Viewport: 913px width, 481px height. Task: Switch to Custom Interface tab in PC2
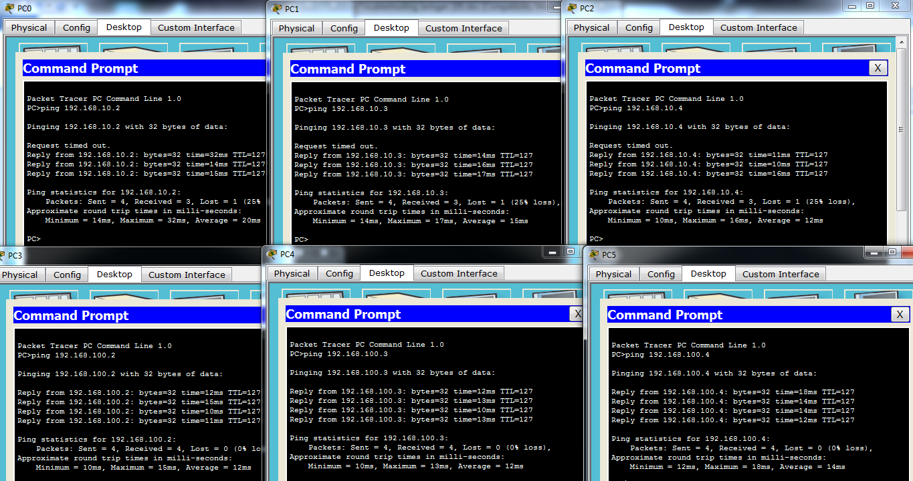coord(758,28)
